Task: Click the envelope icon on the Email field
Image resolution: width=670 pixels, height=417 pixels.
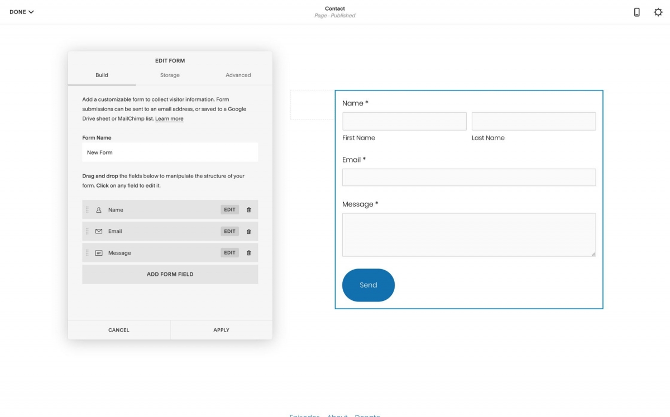Action: [x=98, y=231]
